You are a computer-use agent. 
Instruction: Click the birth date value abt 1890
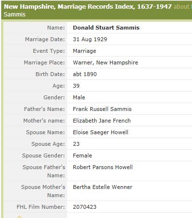(85, 74)
